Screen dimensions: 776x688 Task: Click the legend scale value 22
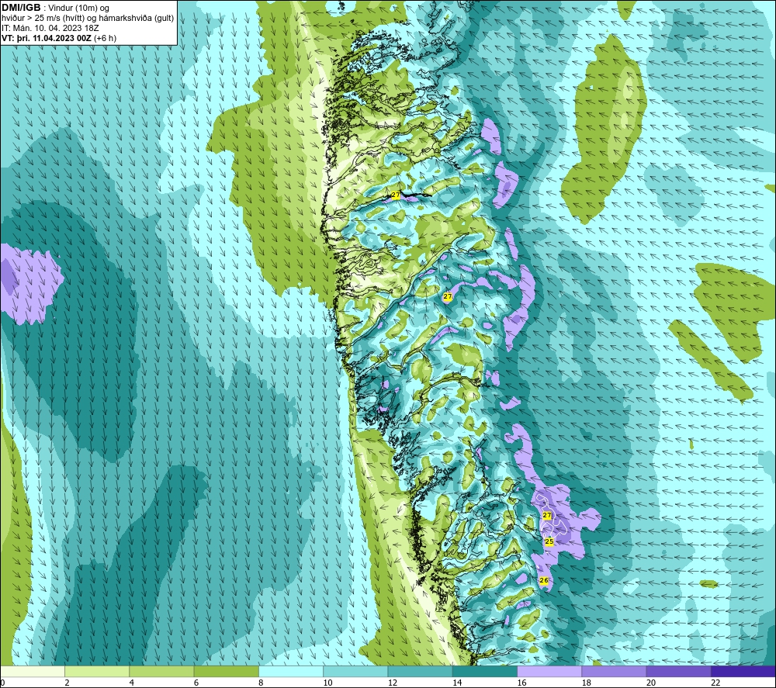click(x=715, y=683)
